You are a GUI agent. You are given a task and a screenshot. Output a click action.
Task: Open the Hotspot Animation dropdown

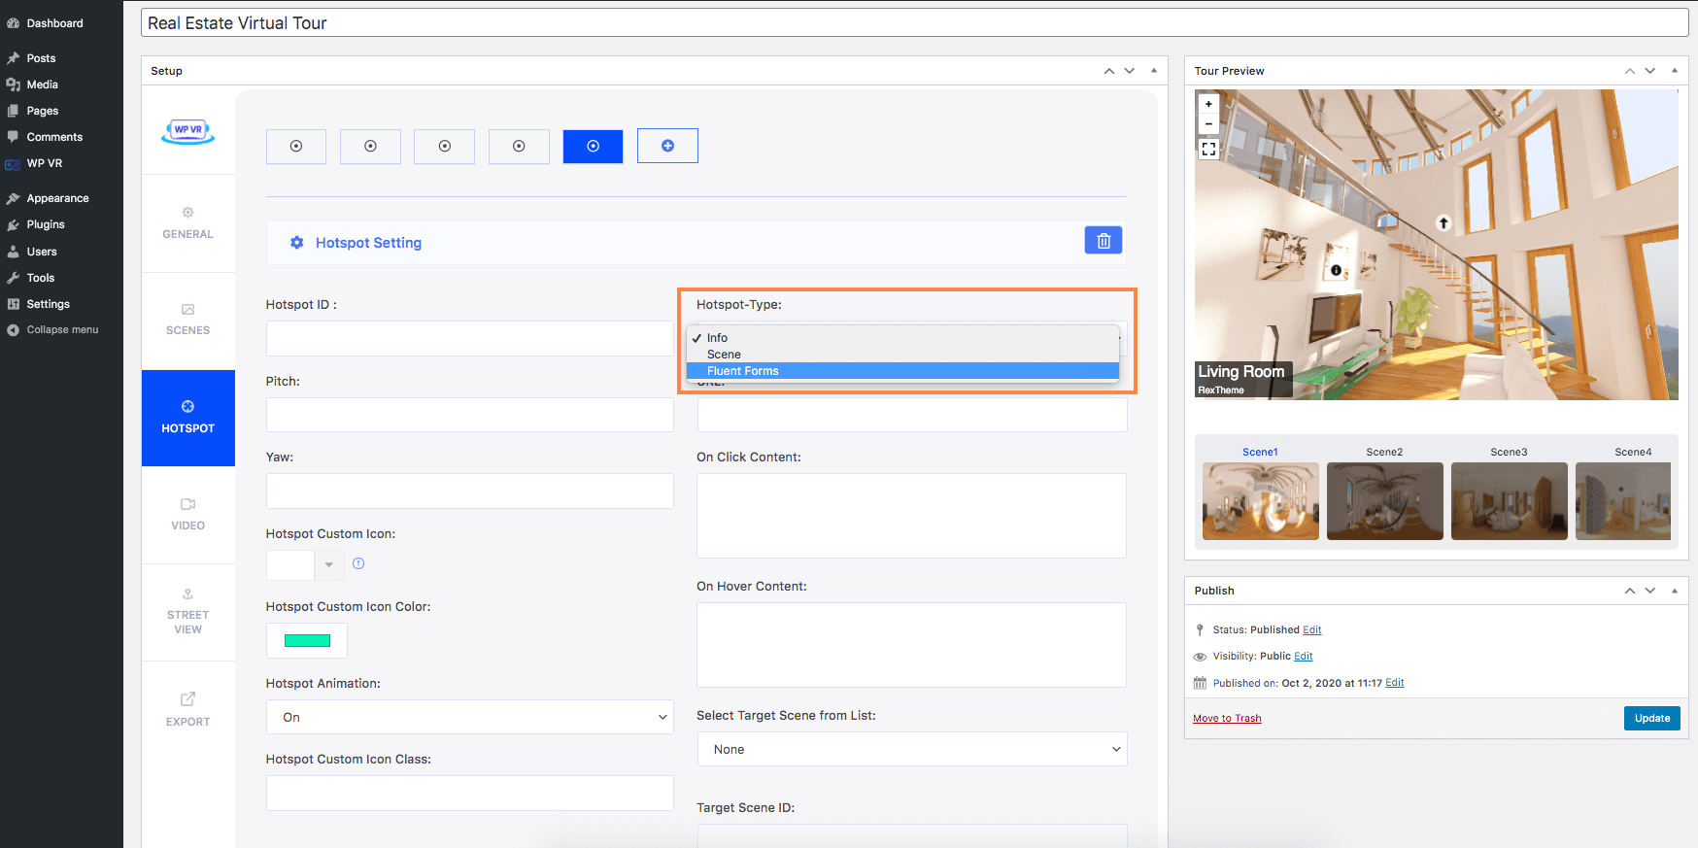click(469, 717)
